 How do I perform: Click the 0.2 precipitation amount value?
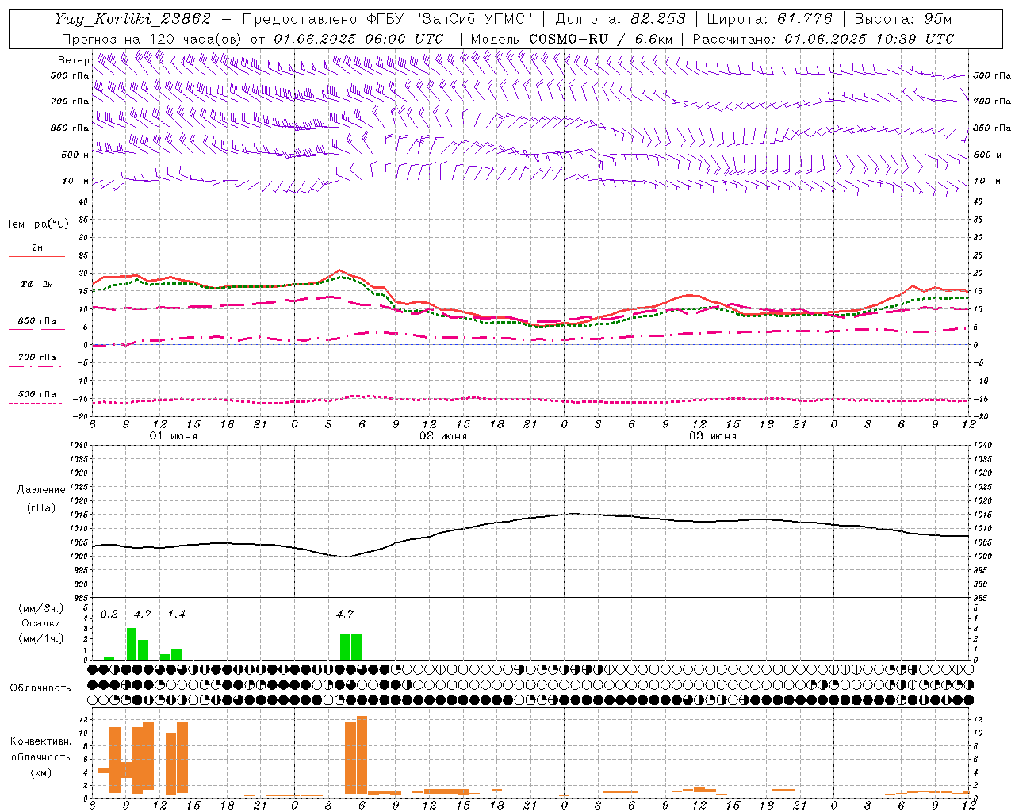point(109,614)
